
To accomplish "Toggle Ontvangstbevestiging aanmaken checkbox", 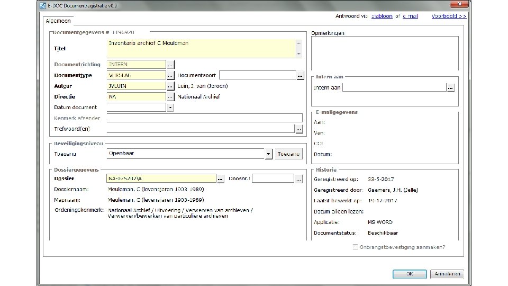I will 355,247.
